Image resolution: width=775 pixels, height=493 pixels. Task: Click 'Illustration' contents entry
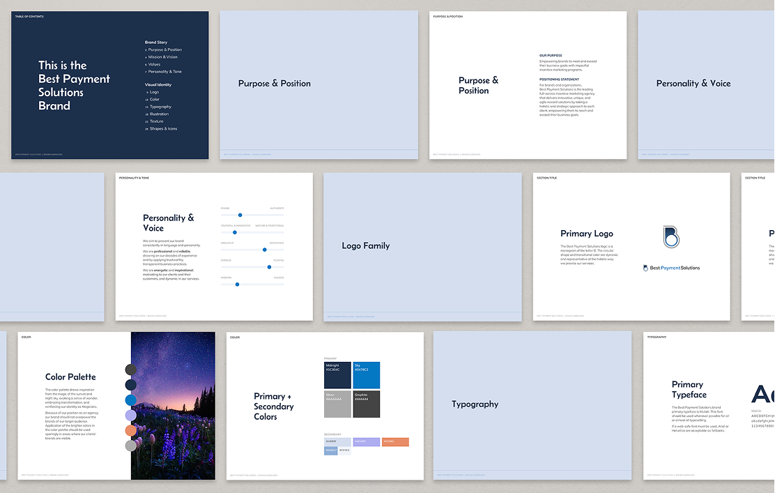click(159, 114)
